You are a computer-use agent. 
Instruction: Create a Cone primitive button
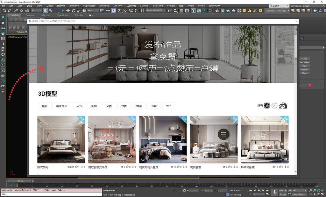[x=305, y=59]
